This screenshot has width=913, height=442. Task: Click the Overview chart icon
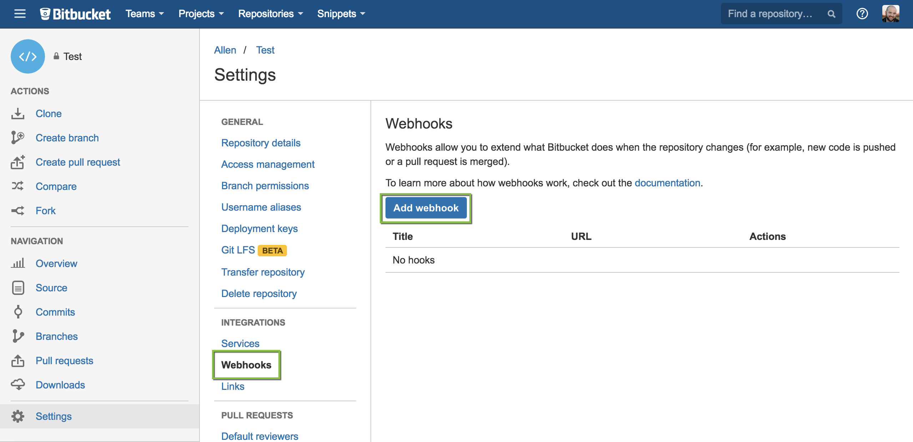point(18,263)
